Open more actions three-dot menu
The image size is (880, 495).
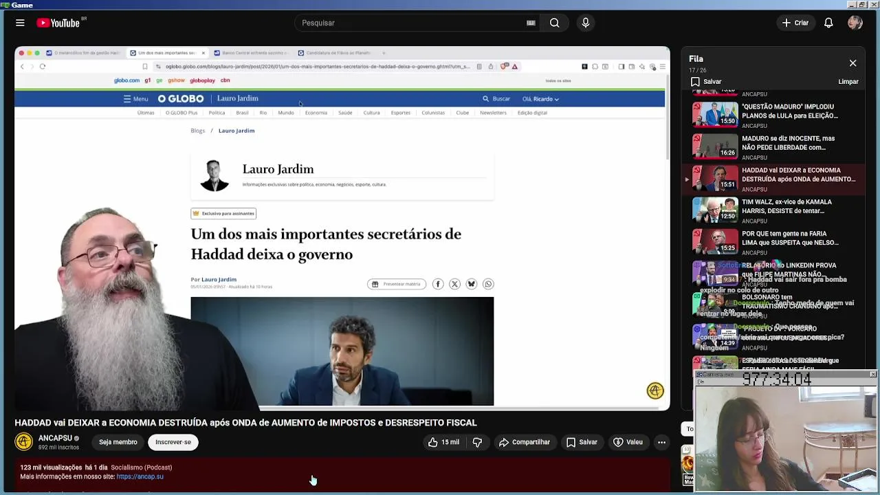click(x=661, y=442)
